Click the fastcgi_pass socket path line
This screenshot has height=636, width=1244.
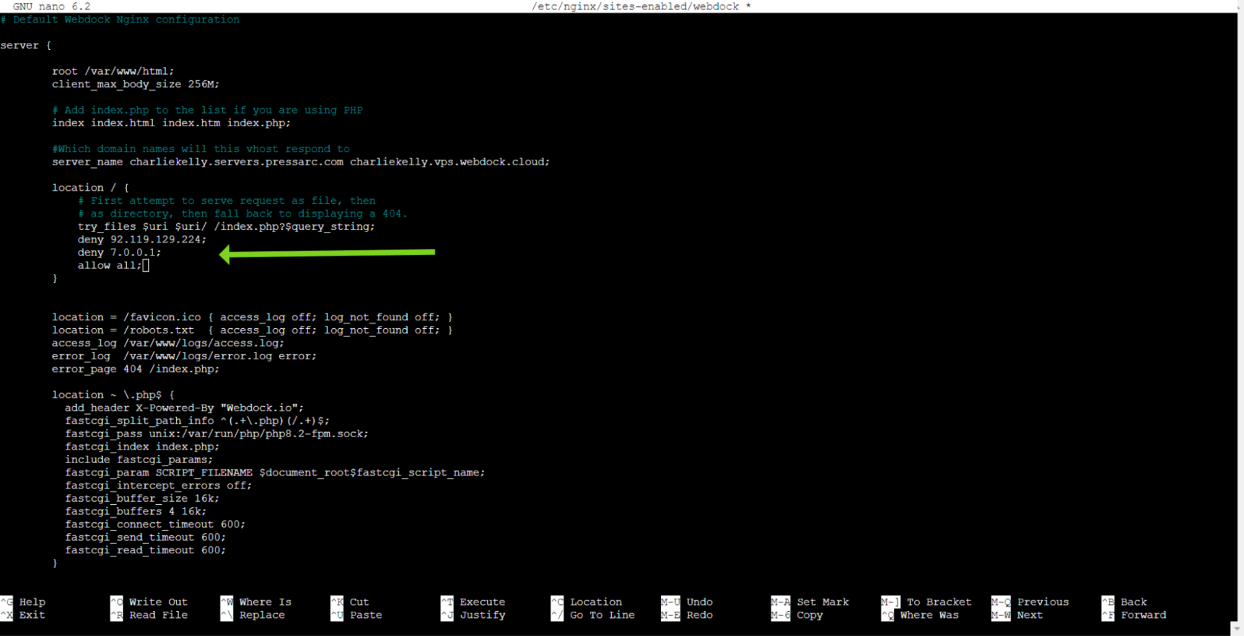(216, 434)
